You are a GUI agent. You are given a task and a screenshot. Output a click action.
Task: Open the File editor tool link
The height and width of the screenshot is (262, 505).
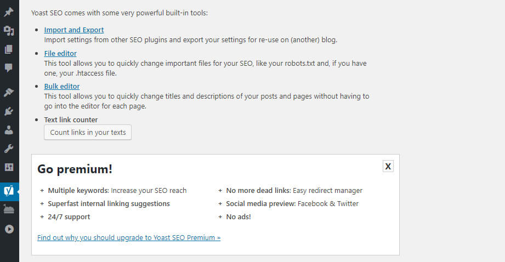coord(60,53)
